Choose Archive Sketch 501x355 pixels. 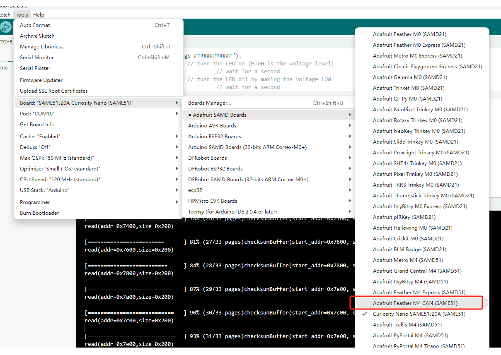(x=99, y=36)
